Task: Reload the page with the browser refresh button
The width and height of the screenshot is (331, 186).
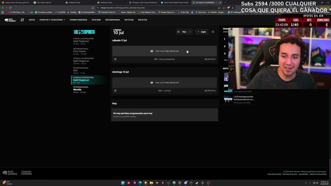Action: tap(10, 8)
